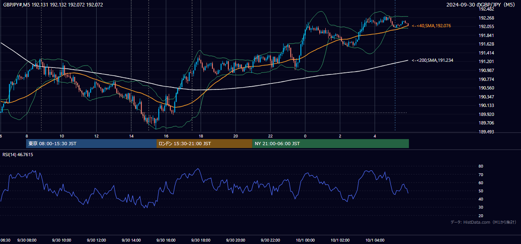Select the 200 SMA label reading 191.234
This screenshot has width=521, height=244.
pos(433,60)
